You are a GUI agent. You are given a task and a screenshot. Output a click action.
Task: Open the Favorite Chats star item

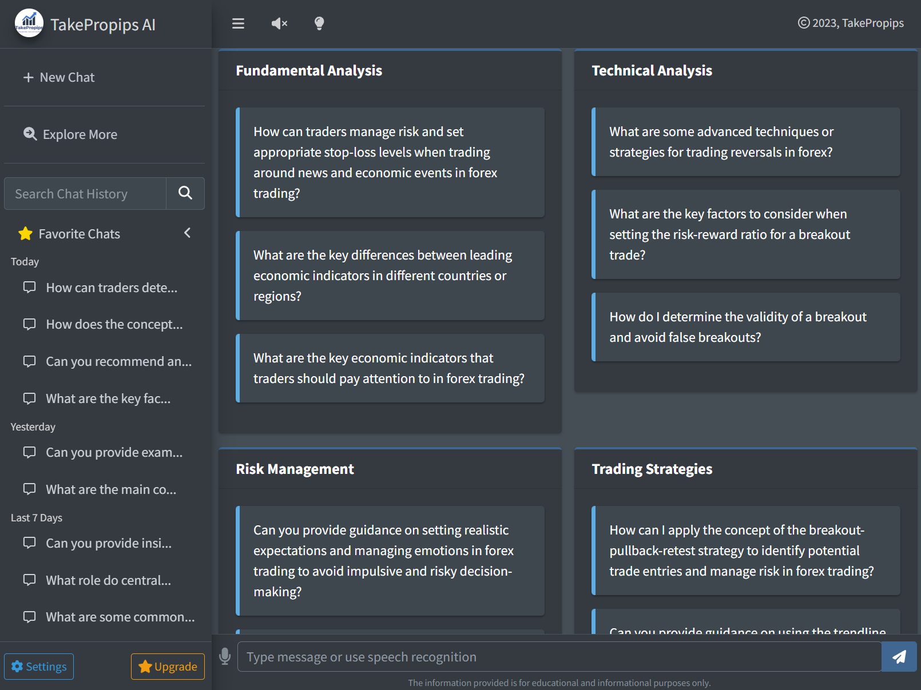click(x=69, y=234)
